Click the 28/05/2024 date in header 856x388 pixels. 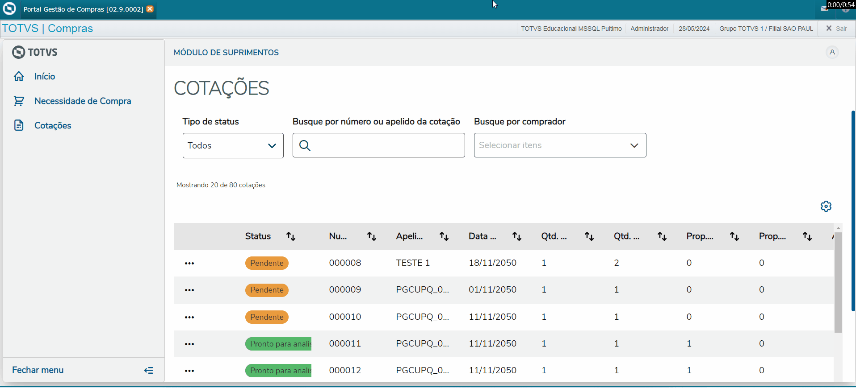point(694,29)
